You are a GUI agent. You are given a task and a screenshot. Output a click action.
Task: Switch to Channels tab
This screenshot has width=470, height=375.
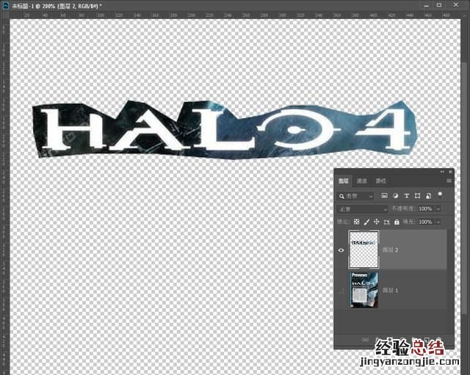362,181
